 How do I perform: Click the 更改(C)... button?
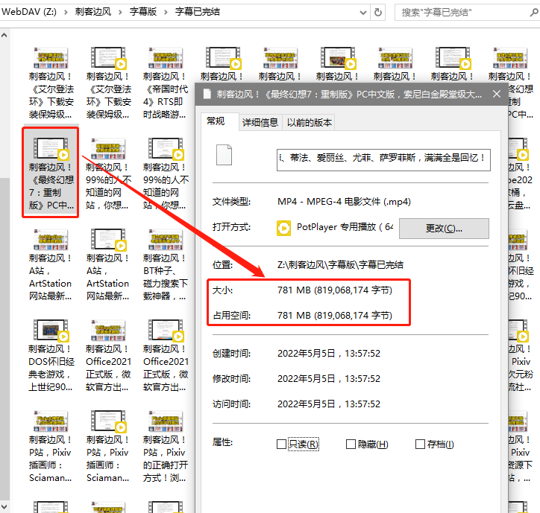pos(444,229)
